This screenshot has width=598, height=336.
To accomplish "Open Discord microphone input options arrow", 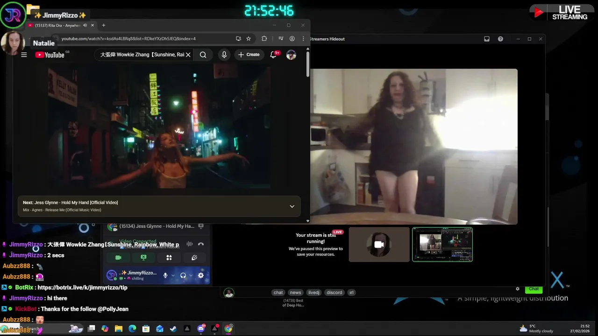I will pyautogui.click(x=173, y=275).
